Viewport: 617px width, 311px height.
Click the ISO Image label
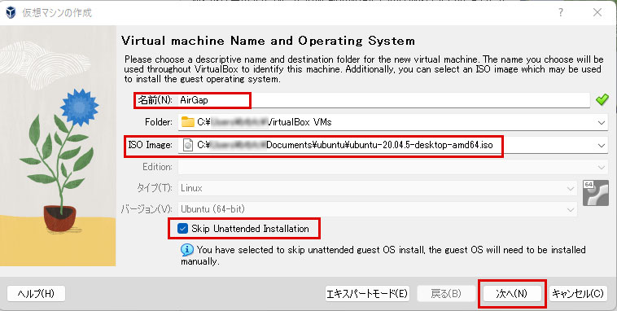151,145
